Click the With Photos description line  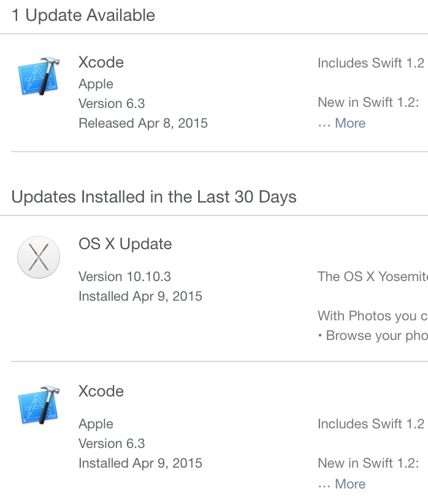pos(372,316)
